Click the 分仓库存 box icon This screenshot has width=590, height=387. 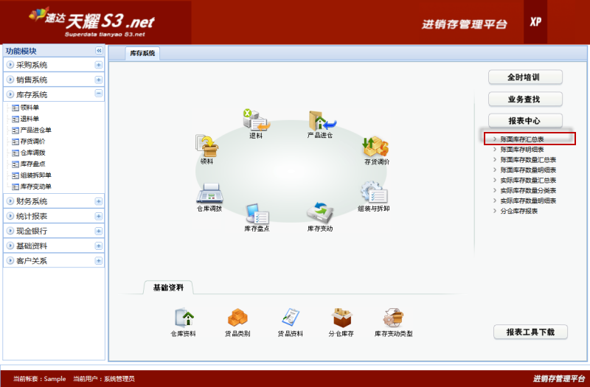coord(341,318)
